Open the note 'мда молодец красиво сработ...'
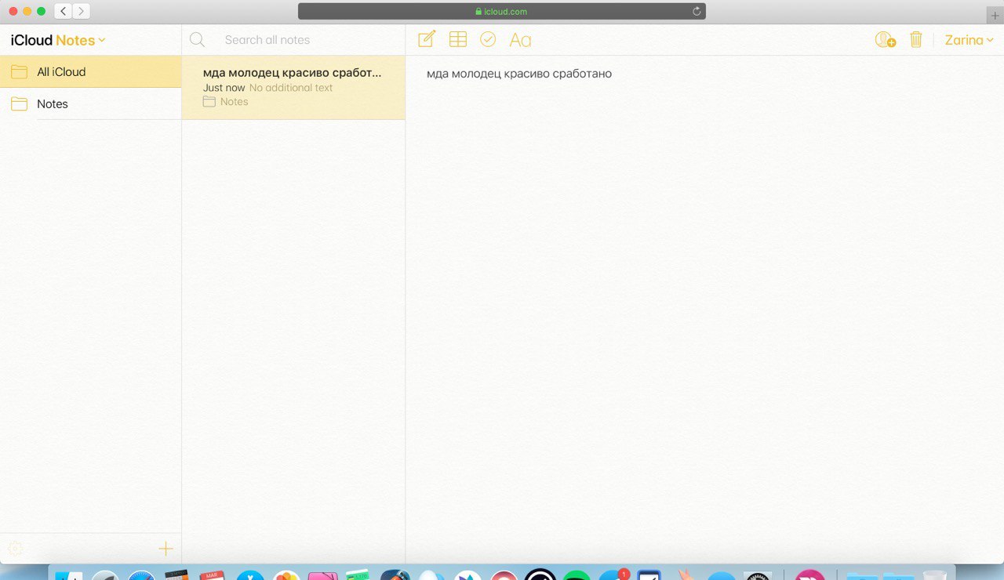This screenshot has width=1004, height=580. point(293,87)
